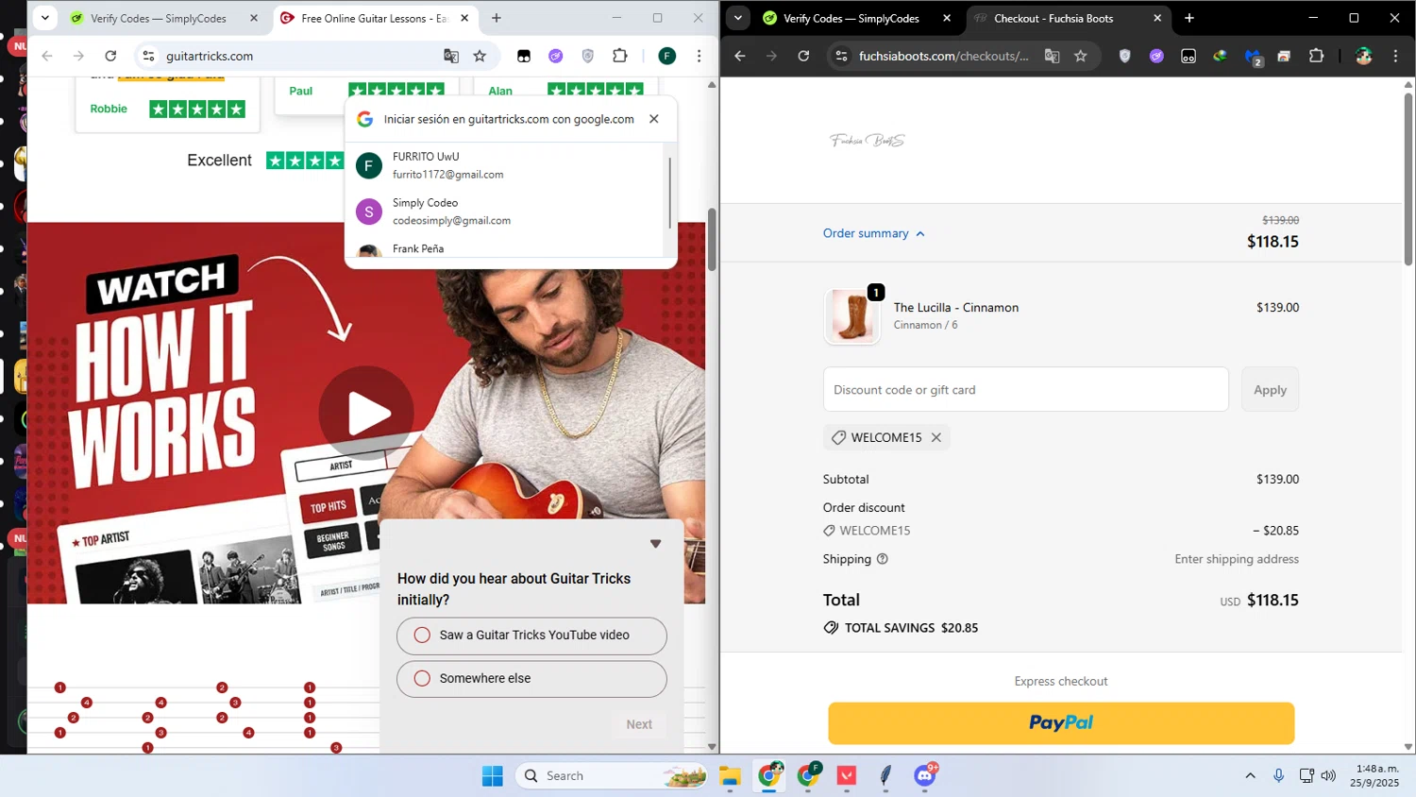Click Enter shipping address text
The width and height of the screenshot is (1416, 797).
[x=1237, y=559]
